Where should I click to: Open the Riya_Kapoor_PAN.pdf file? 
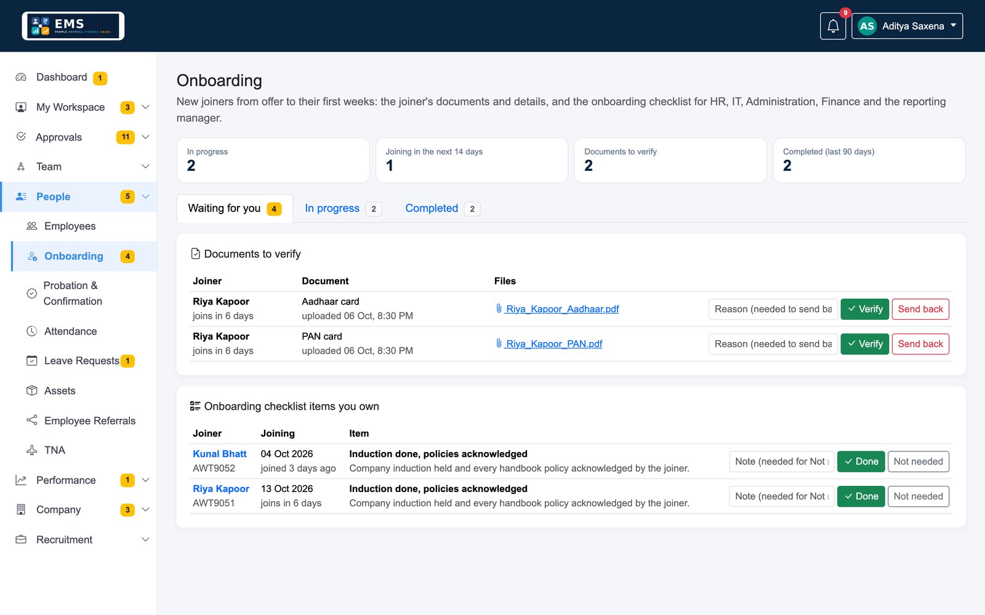click(x=549, y=344)
